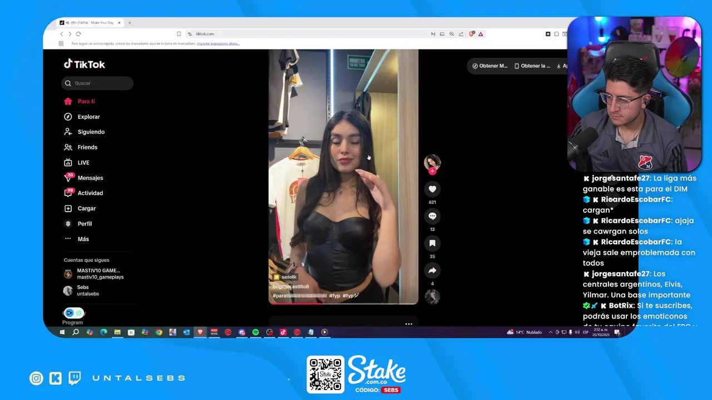Show hidden system tray icons
This screenshot has width=712, height=400.
tap(551, 332)
